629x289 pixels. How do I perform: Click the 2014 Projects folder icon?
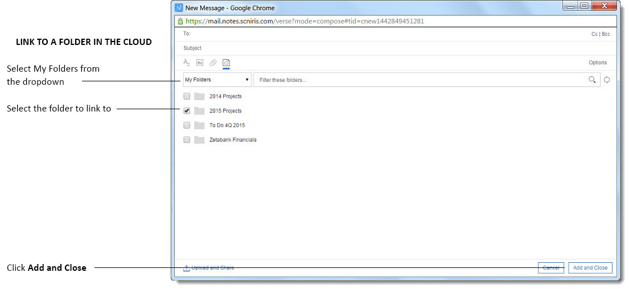[199, 96]
